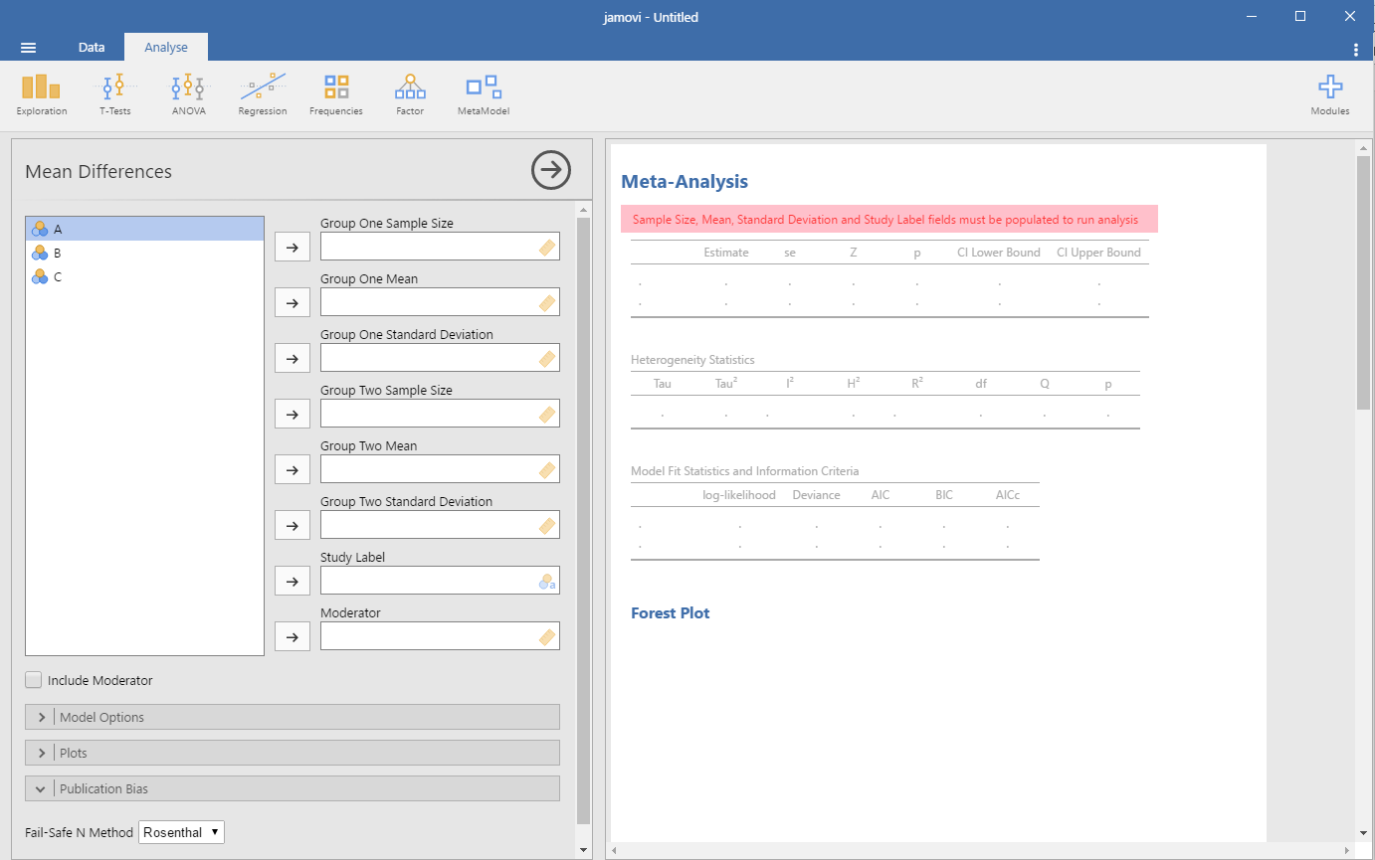This screenshot has height=860, width=1375.
Task: Expand the Plots section
Action: pyautogui.click(x=293, y=753)
